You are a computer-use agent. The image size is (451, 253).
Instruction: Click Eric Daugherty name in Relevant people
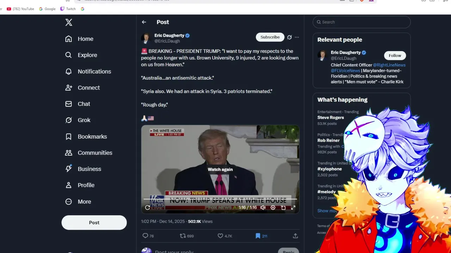[345, 52]
